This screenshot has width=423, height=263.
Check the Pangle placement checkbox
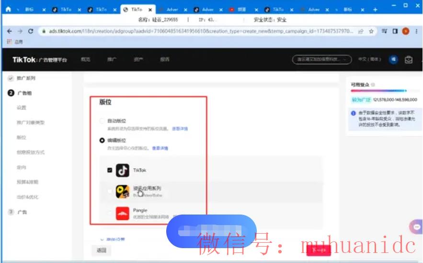110,213
